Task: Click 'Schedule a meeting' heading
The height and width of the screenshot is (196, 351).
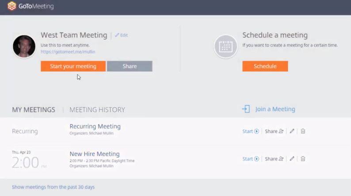Action: [x=275, y=35]
